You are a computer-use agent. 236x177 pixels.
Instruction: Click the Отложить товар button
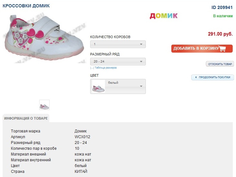click(220, 64)
